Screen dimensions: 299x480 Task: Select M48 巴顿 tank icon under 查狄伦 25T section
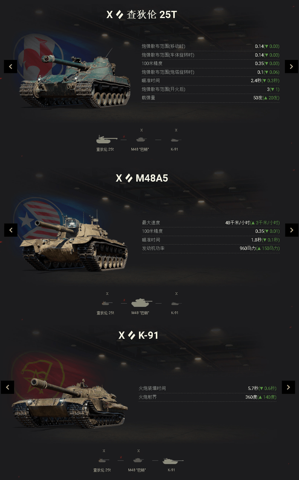141,139
